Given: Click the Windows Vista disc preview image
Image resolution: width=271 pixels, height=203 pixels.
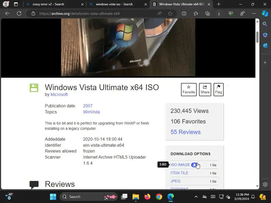Looking at the screenshot, I should (x=128, y=48).
